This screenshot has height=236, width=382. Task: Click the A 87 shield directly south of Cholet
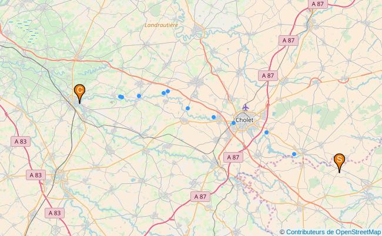coord(233,157)
